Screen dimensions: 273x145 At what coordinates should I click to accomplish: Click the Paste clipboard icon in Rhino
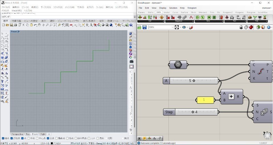coord(31,25)
